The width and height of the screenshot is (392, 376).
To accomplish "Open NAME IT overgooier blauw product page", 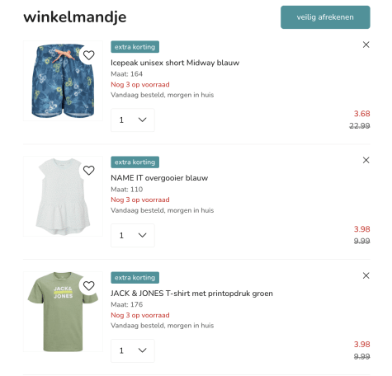I will tap(159, 178).
